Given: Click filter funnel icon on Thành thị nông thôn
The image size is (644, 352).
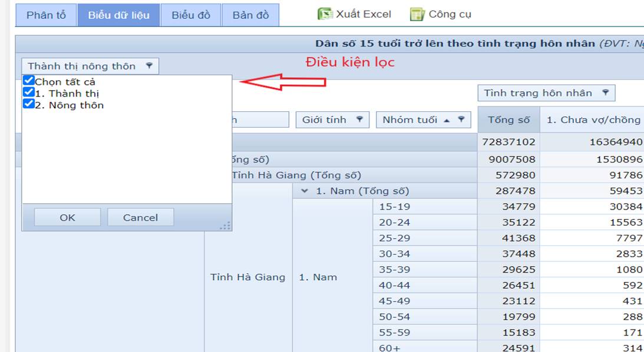Looking at the screenshot, I should (x=149, y=66).
